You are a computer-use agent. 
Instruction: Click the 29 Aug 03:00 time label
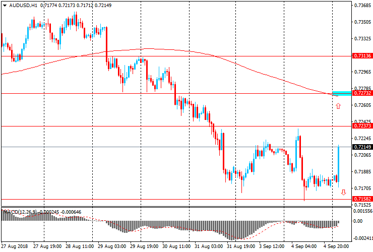click(112, 246)
